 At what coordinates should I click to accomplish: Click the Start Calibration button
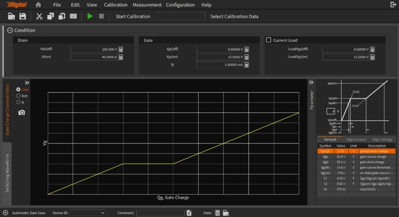[x=133, y=16]
